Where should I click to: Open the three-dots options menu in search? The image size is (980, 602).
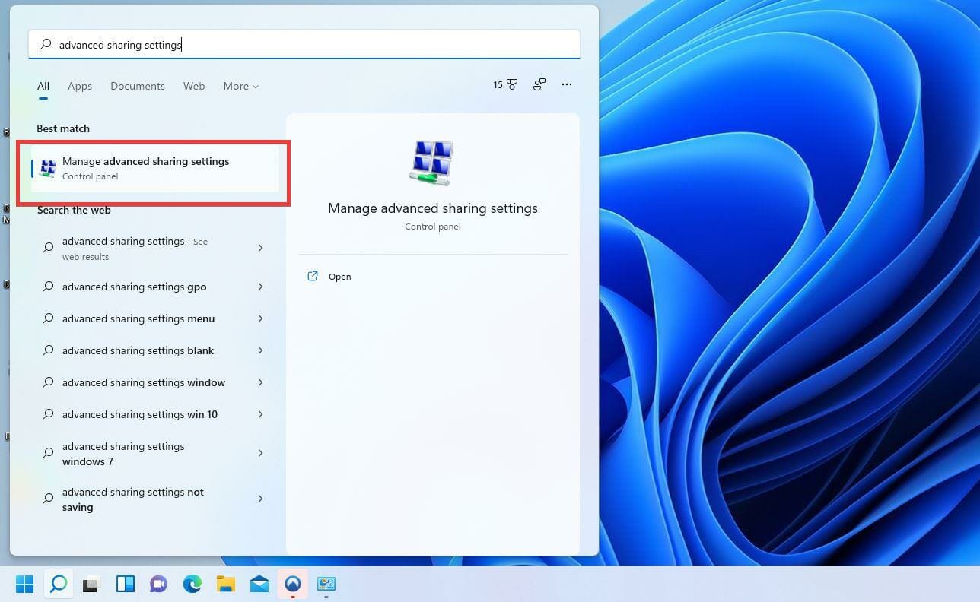tap(567, 84)
